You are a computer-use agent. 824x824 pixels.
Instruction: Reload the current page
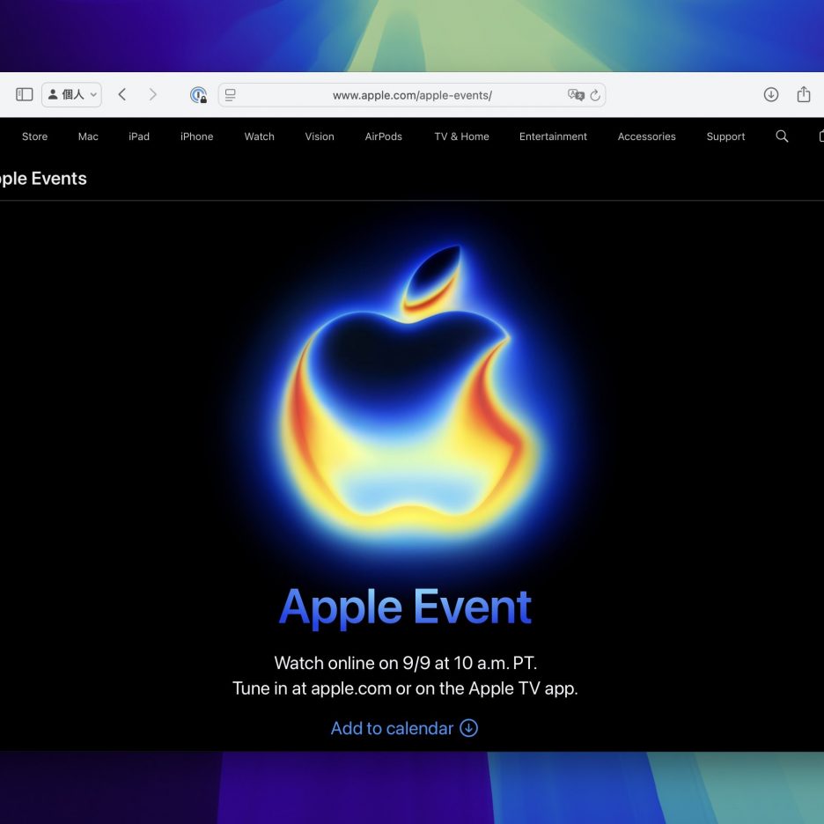click(595, 95)
